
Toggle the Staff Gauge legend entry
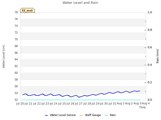[x=90, y=115]
